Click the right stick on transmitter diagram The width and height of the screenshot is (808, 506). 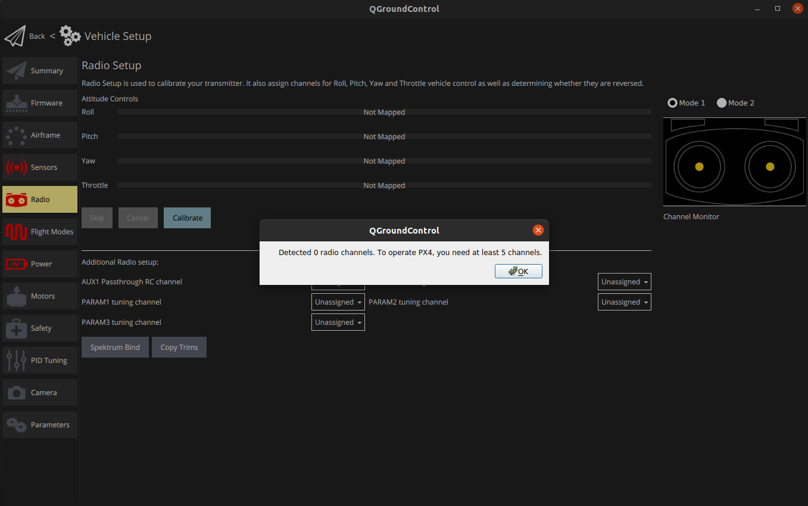click(x=770, y=167)
